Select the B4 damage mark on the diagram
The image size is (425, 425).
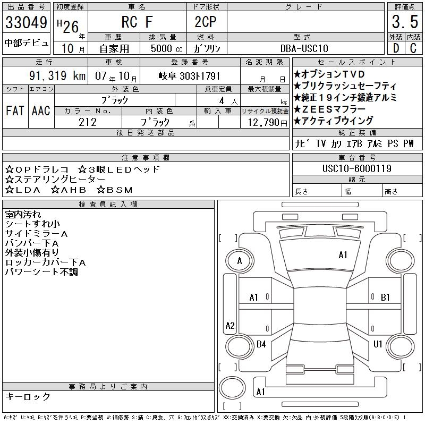click(261, 344)
